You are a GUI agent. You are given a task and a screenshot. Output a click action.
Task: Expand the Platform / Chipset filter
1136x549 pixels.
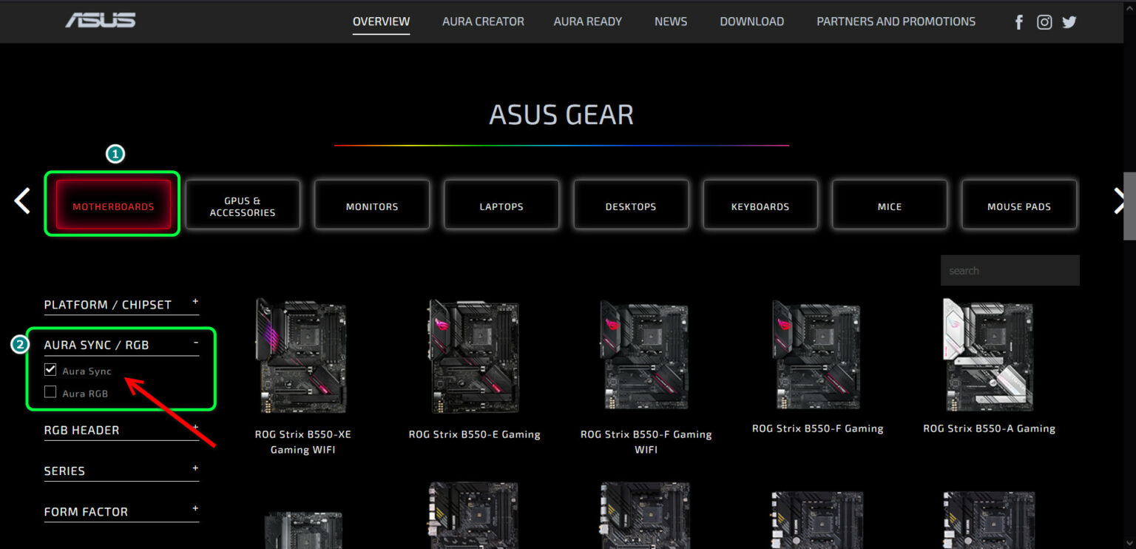195,302
